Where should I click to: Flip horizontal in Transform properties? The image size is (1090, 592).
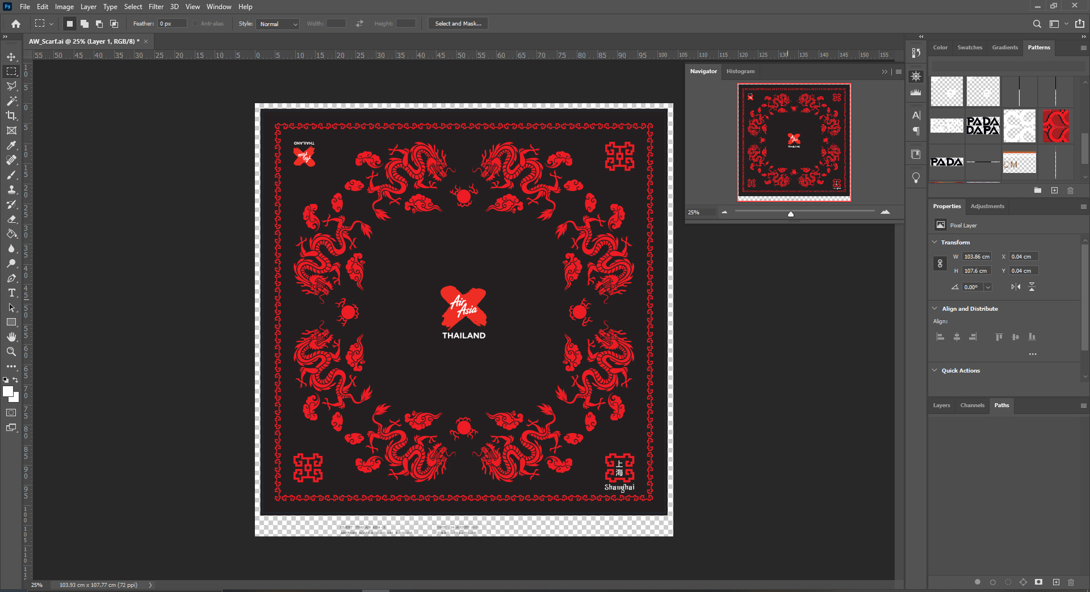click(x=1016, y=287)
